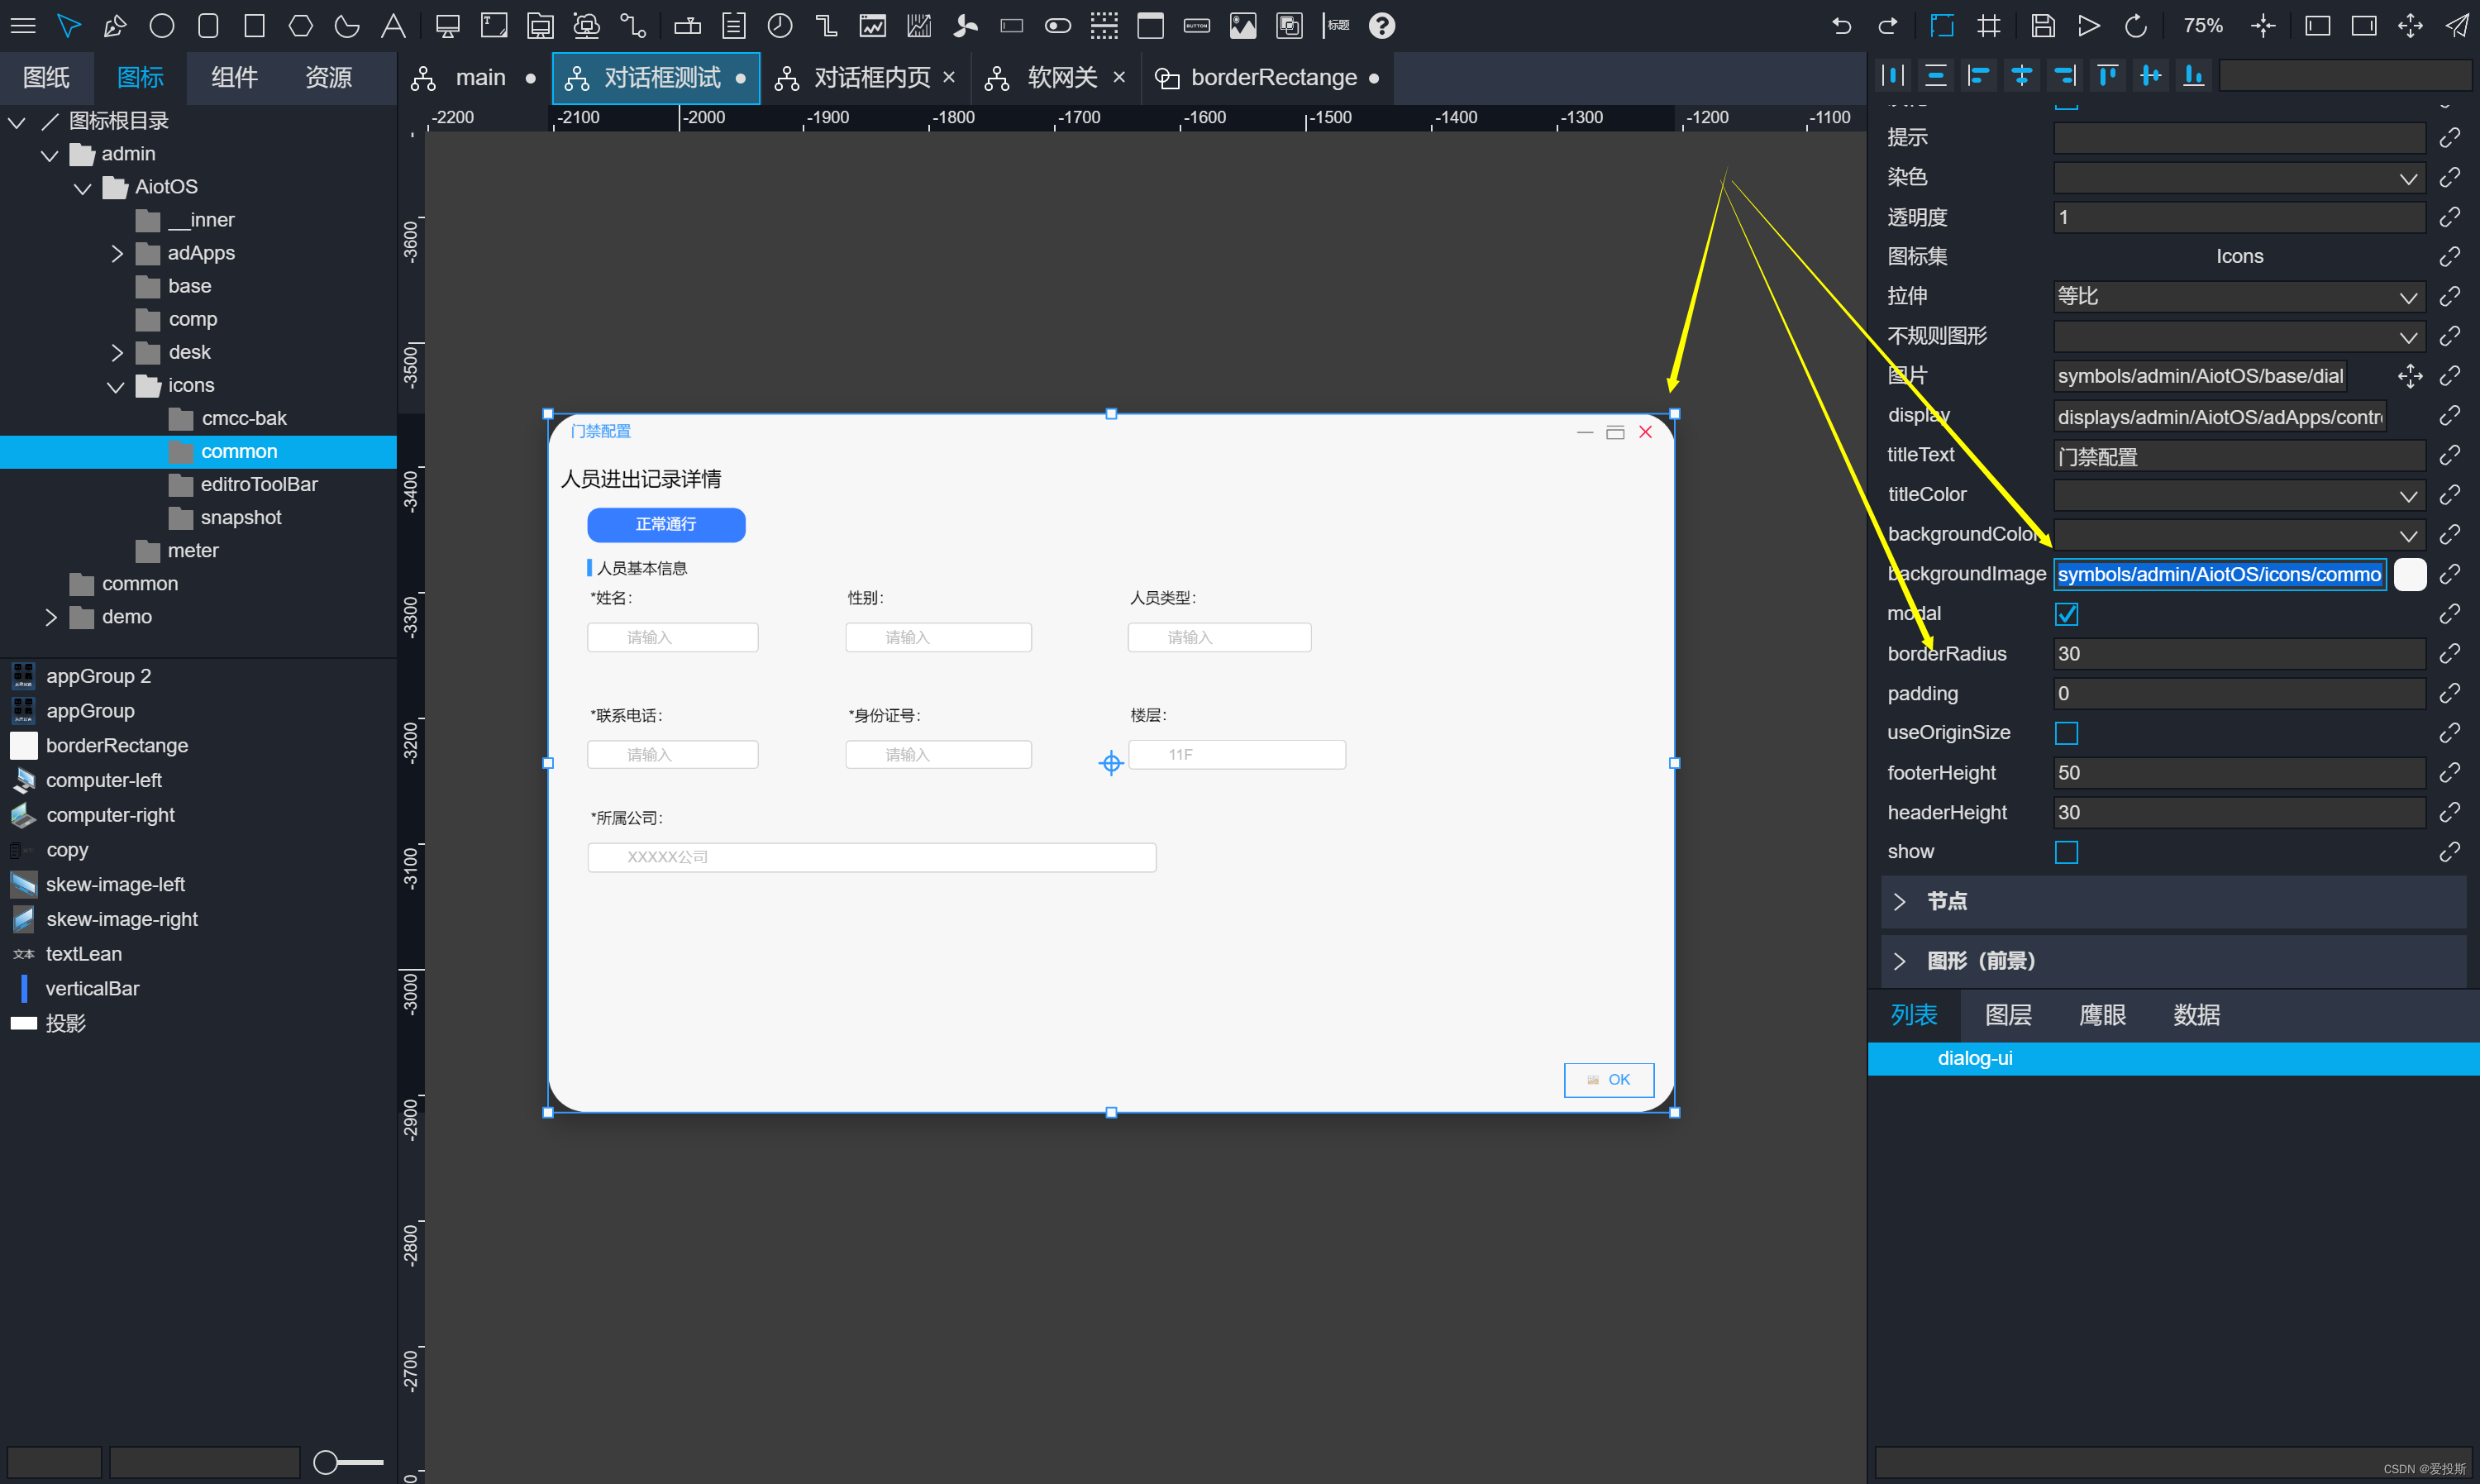Click the OK button in dialog

pyautogui.click(x=1609, y=1080)
